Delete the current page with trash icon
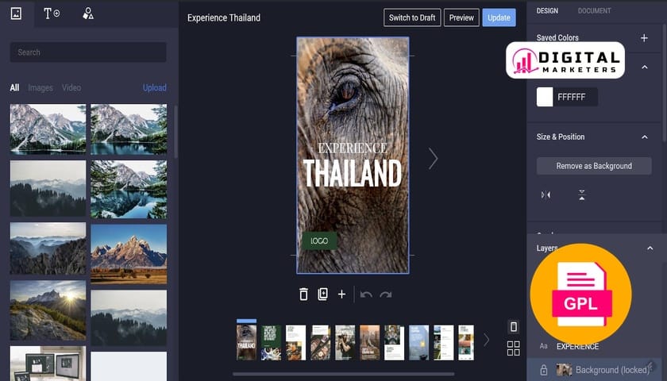 point(303,294)
